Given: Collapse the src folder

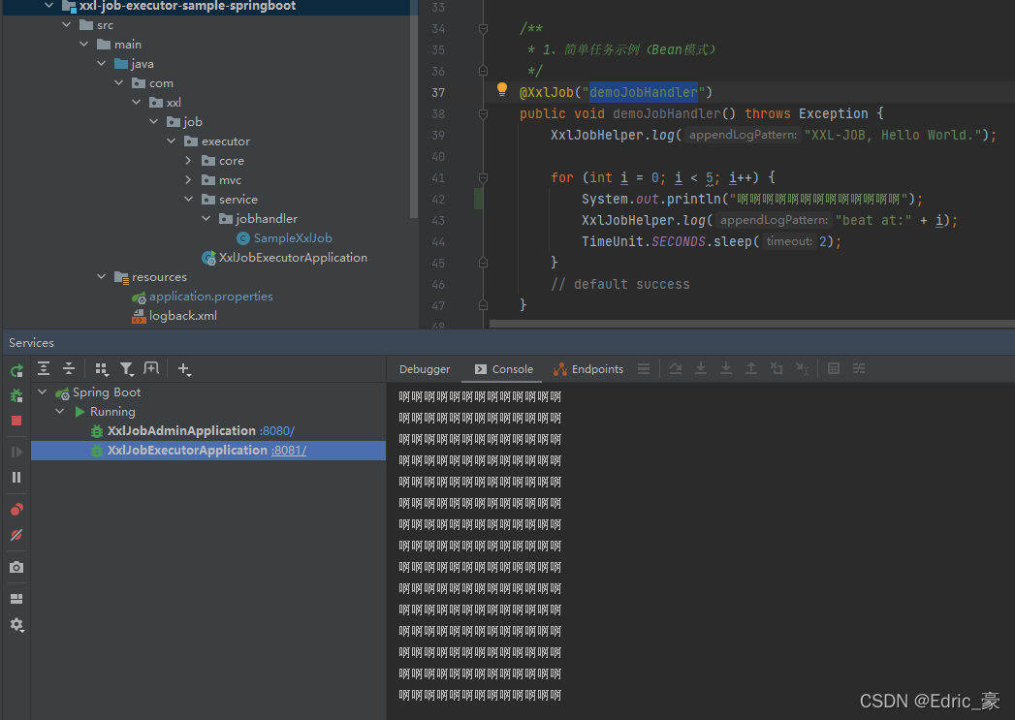Looking at the screenshot, I should coord(67,24).
